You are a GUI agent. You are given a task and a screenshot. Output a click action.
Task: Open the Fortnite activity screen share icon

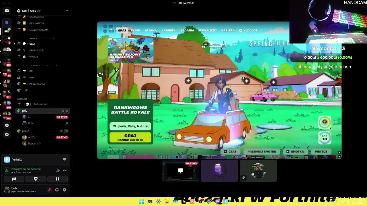[x=65, y=160]
